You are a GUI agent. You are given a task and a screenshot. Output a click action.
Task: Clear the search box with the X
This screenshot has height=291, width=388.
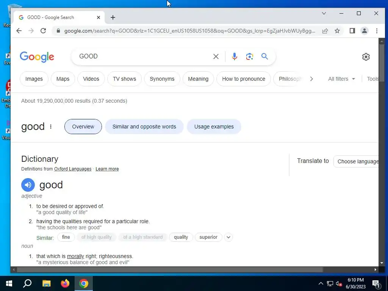coord(216,56)
